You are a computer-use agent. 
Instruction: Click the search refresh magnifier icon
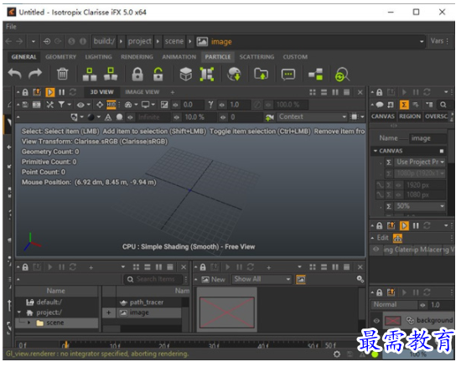pyautogui.click(x=342, y=75)
